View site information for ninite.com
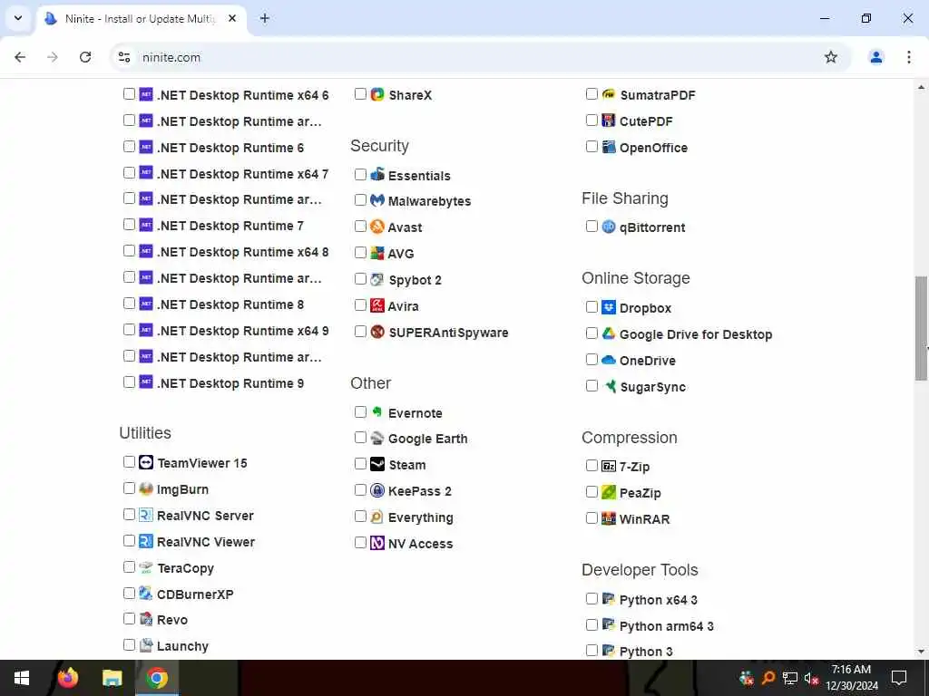Viewport: 929px width, 696px height. coord(123,57)
